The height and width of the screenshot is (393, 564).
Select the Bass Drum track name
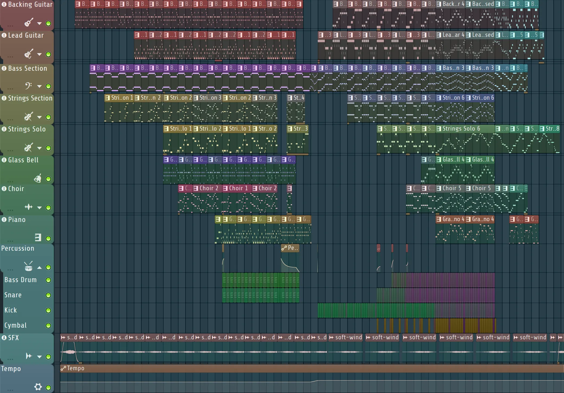coord(21,280)
